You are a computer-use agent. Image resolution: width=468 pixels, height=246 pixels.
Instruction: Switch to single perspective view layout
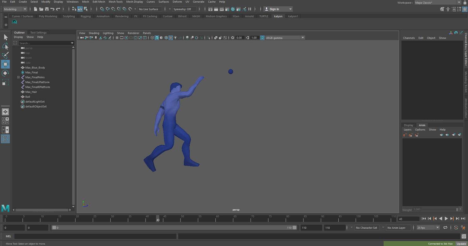click(x=5, y=112)
